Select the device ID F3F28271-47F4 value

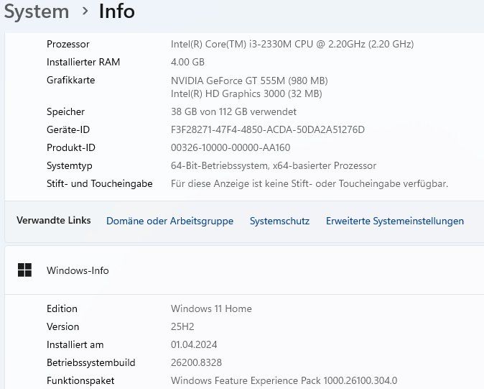pyautogui.click(x=268, y=129)
